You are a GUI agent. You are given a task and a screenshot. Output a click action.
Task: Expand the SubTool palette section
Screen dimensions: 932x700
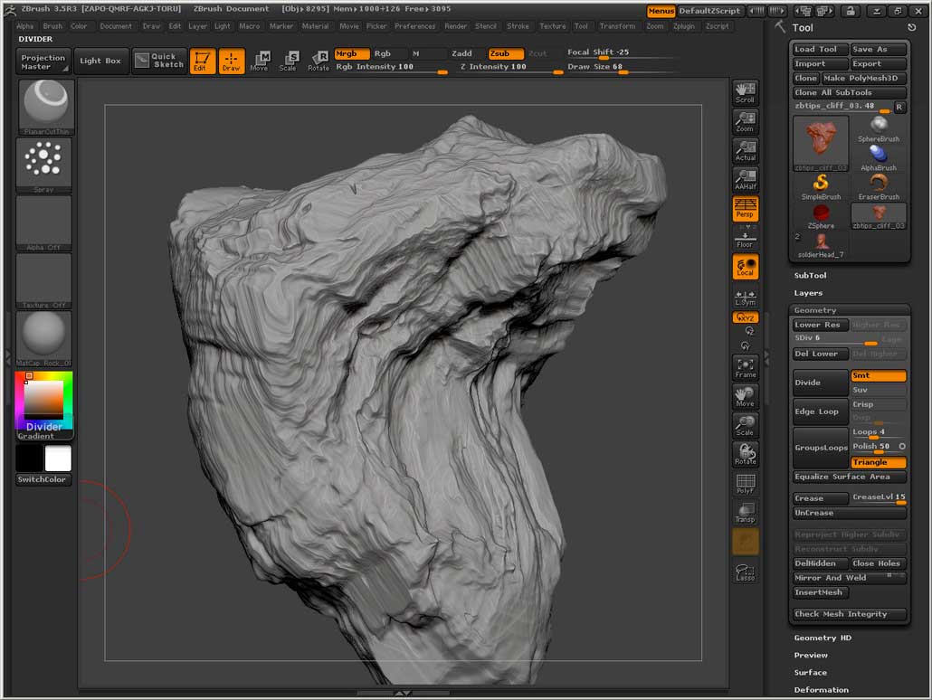(x=810, y=276)
